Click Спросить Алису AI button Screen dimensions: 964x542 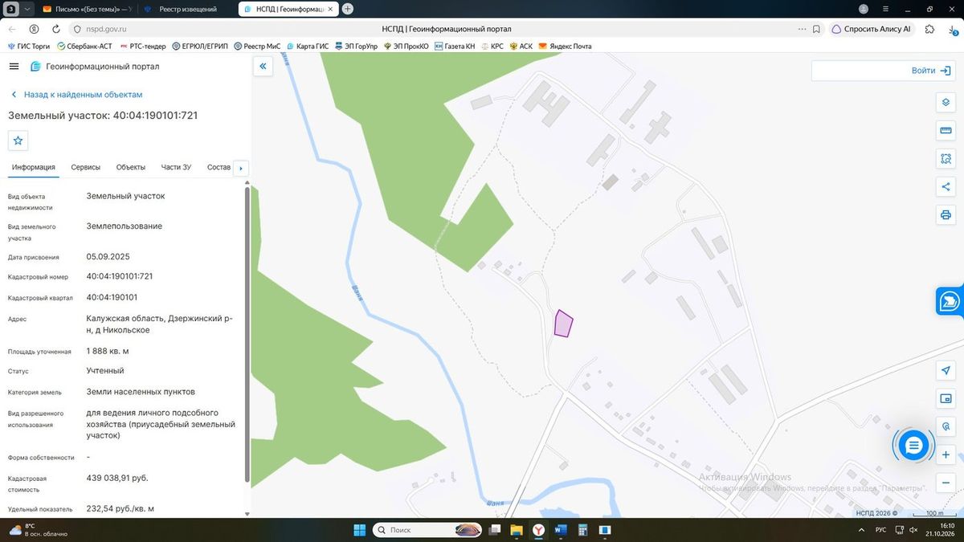(x=872, y=28)
